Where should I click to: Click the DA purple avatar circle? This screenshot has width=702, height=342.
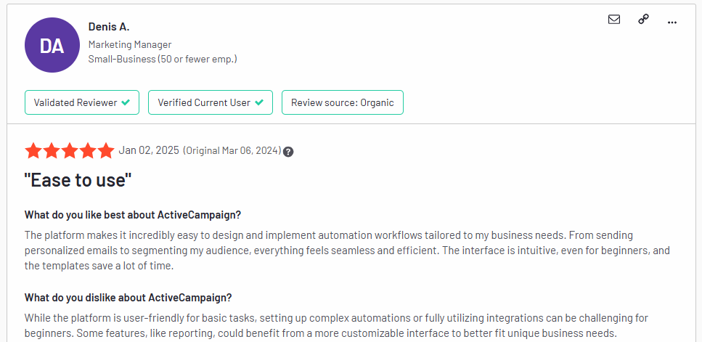(52, 45)
